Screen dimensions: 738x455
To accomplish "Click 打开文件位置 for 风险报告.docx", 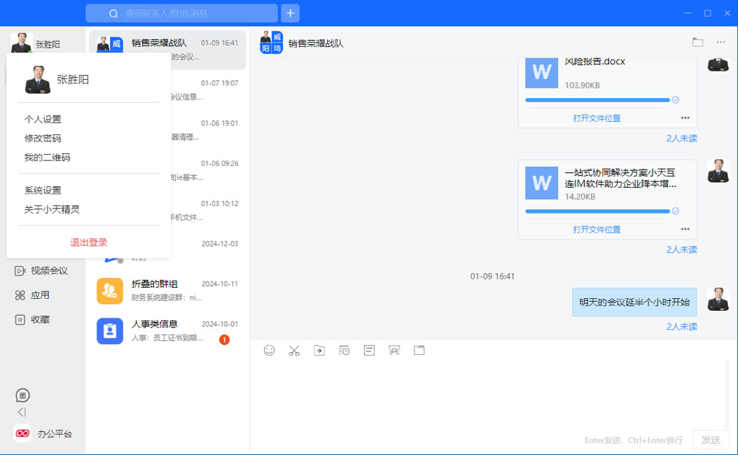I will 597,118.
